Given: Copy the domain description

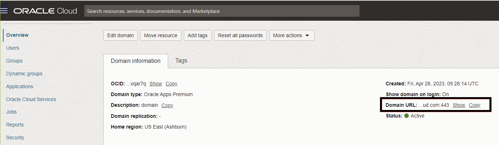Looking at the screenshot, I should 167,105.
